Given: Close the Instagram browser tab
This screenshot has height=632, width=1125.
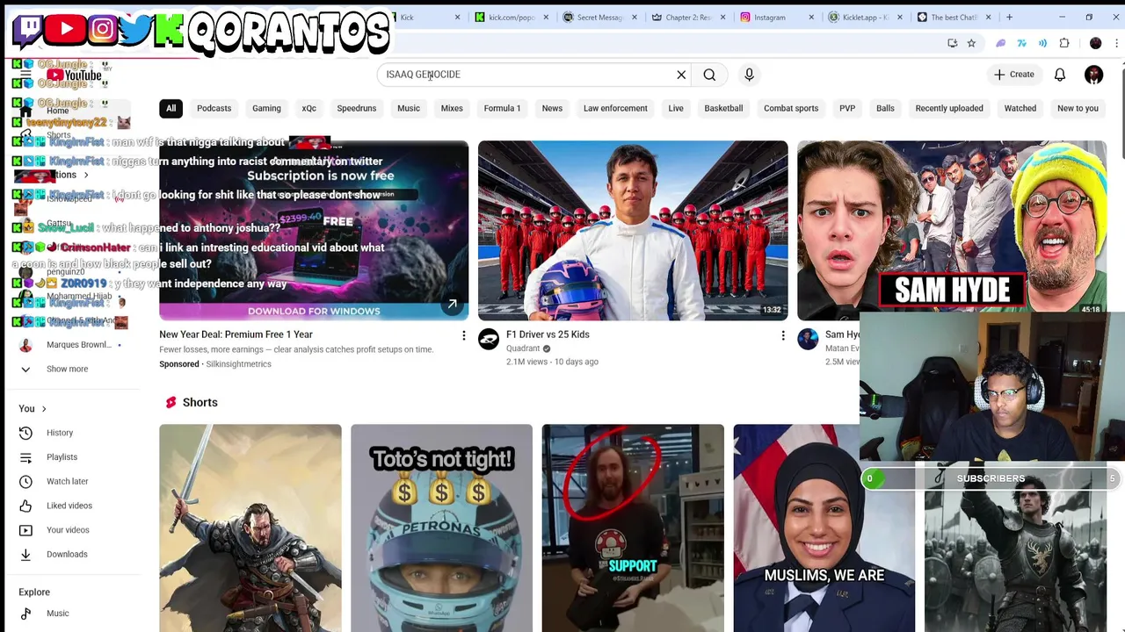Looking at the screenshot, I should click(x=811, y=17).
